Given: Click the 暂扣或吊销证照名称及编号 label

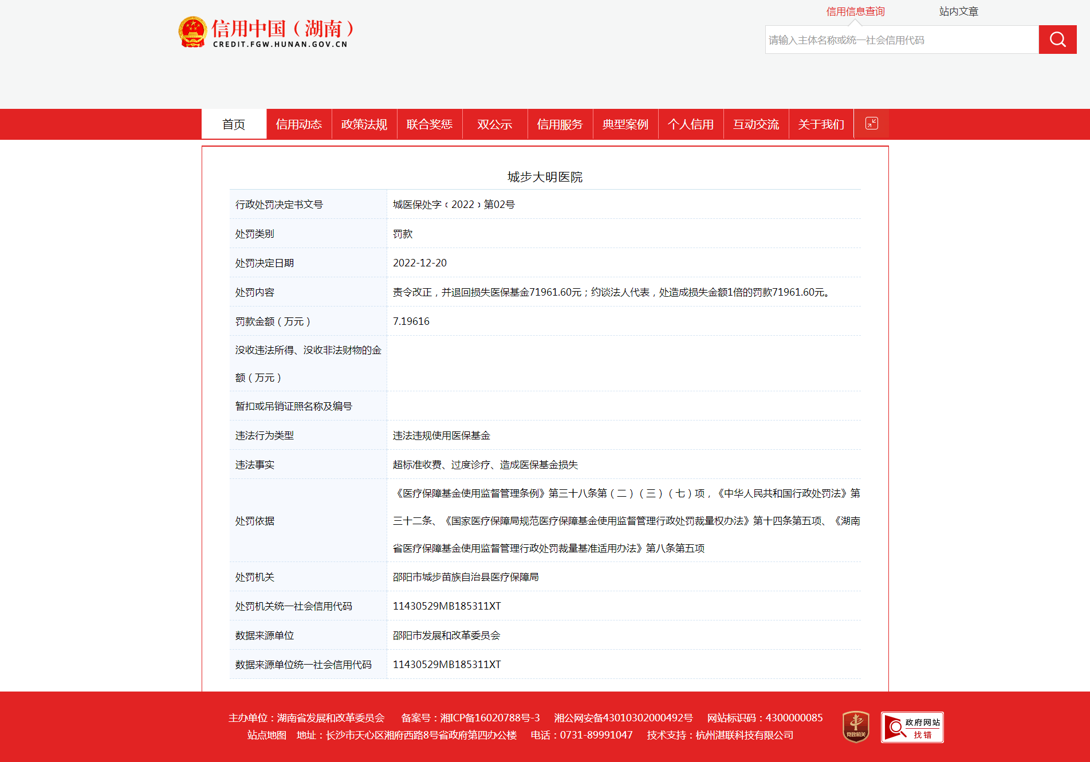Looking at the screenshot, I should (x=294, y=406).
